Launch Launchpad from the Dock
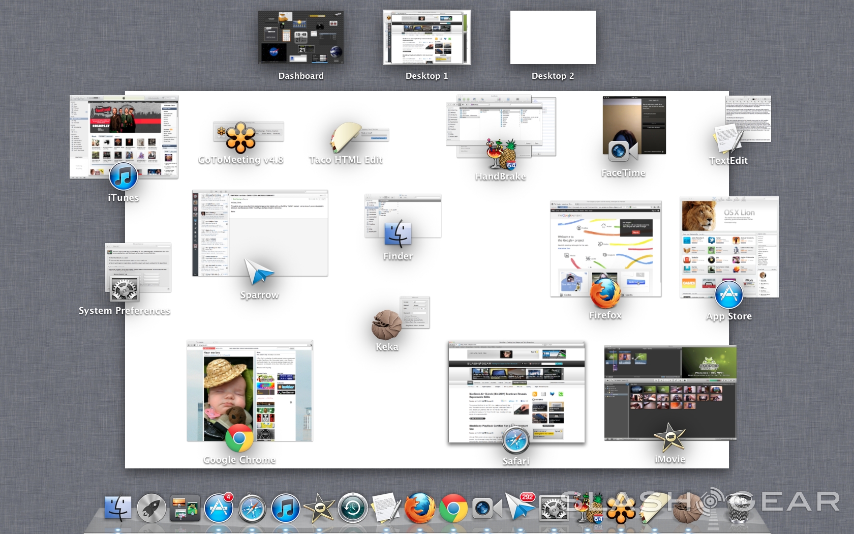854x534 pixels. [151, 508]
